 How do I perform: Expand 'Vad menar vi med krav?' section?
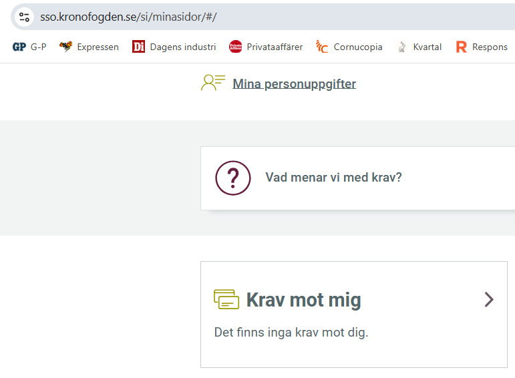pyautogui.click(x=333, y=178)
